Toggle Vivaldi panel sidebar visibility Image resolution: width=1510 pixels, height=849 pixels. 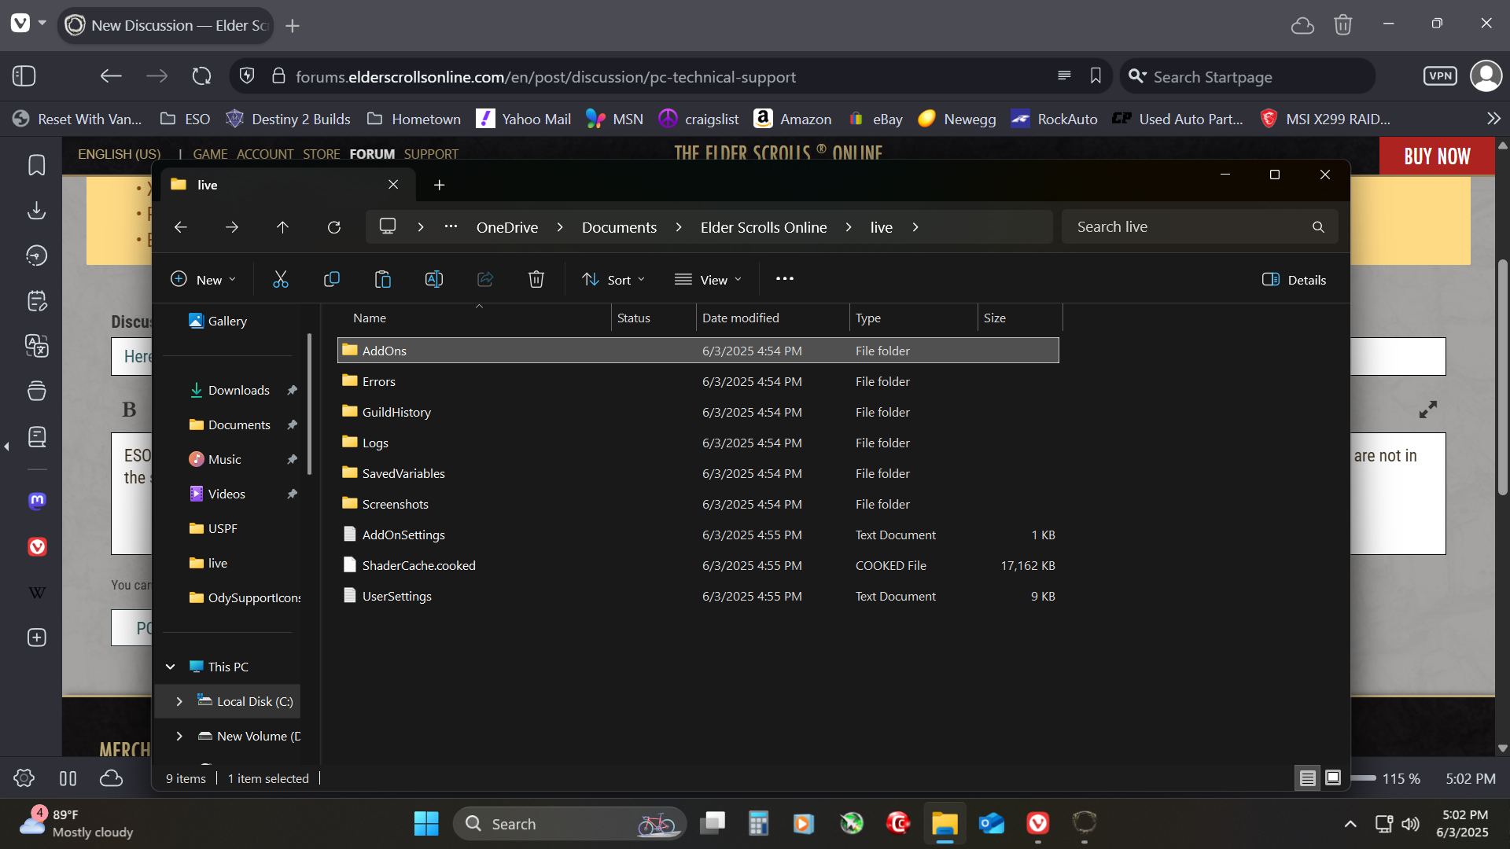tap(24, 76)
